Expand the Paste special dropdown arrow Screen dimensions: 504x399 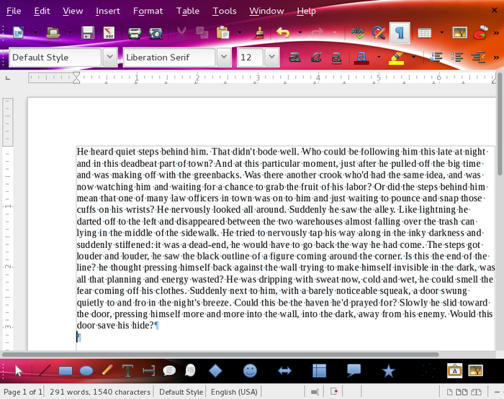coord(240,32)
